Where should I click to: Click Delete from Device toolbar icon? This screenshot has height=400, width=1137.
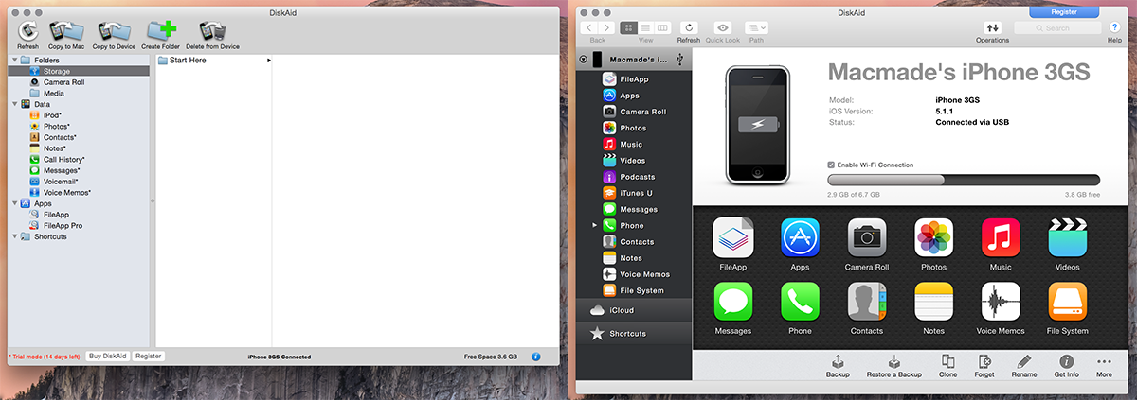(x=212, y=31)
